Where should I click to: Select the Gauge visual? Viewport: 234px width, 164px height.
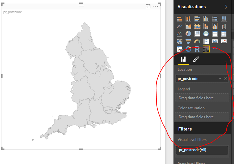197,41
